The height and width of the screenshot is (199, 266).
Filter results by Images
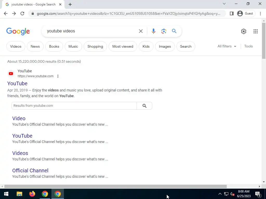click(x=165, y=46)
